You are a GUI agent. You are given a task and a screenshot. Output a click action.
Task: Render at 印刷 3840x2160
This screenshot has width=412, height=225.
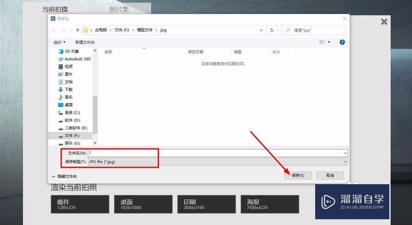click(x=206, y=204)
